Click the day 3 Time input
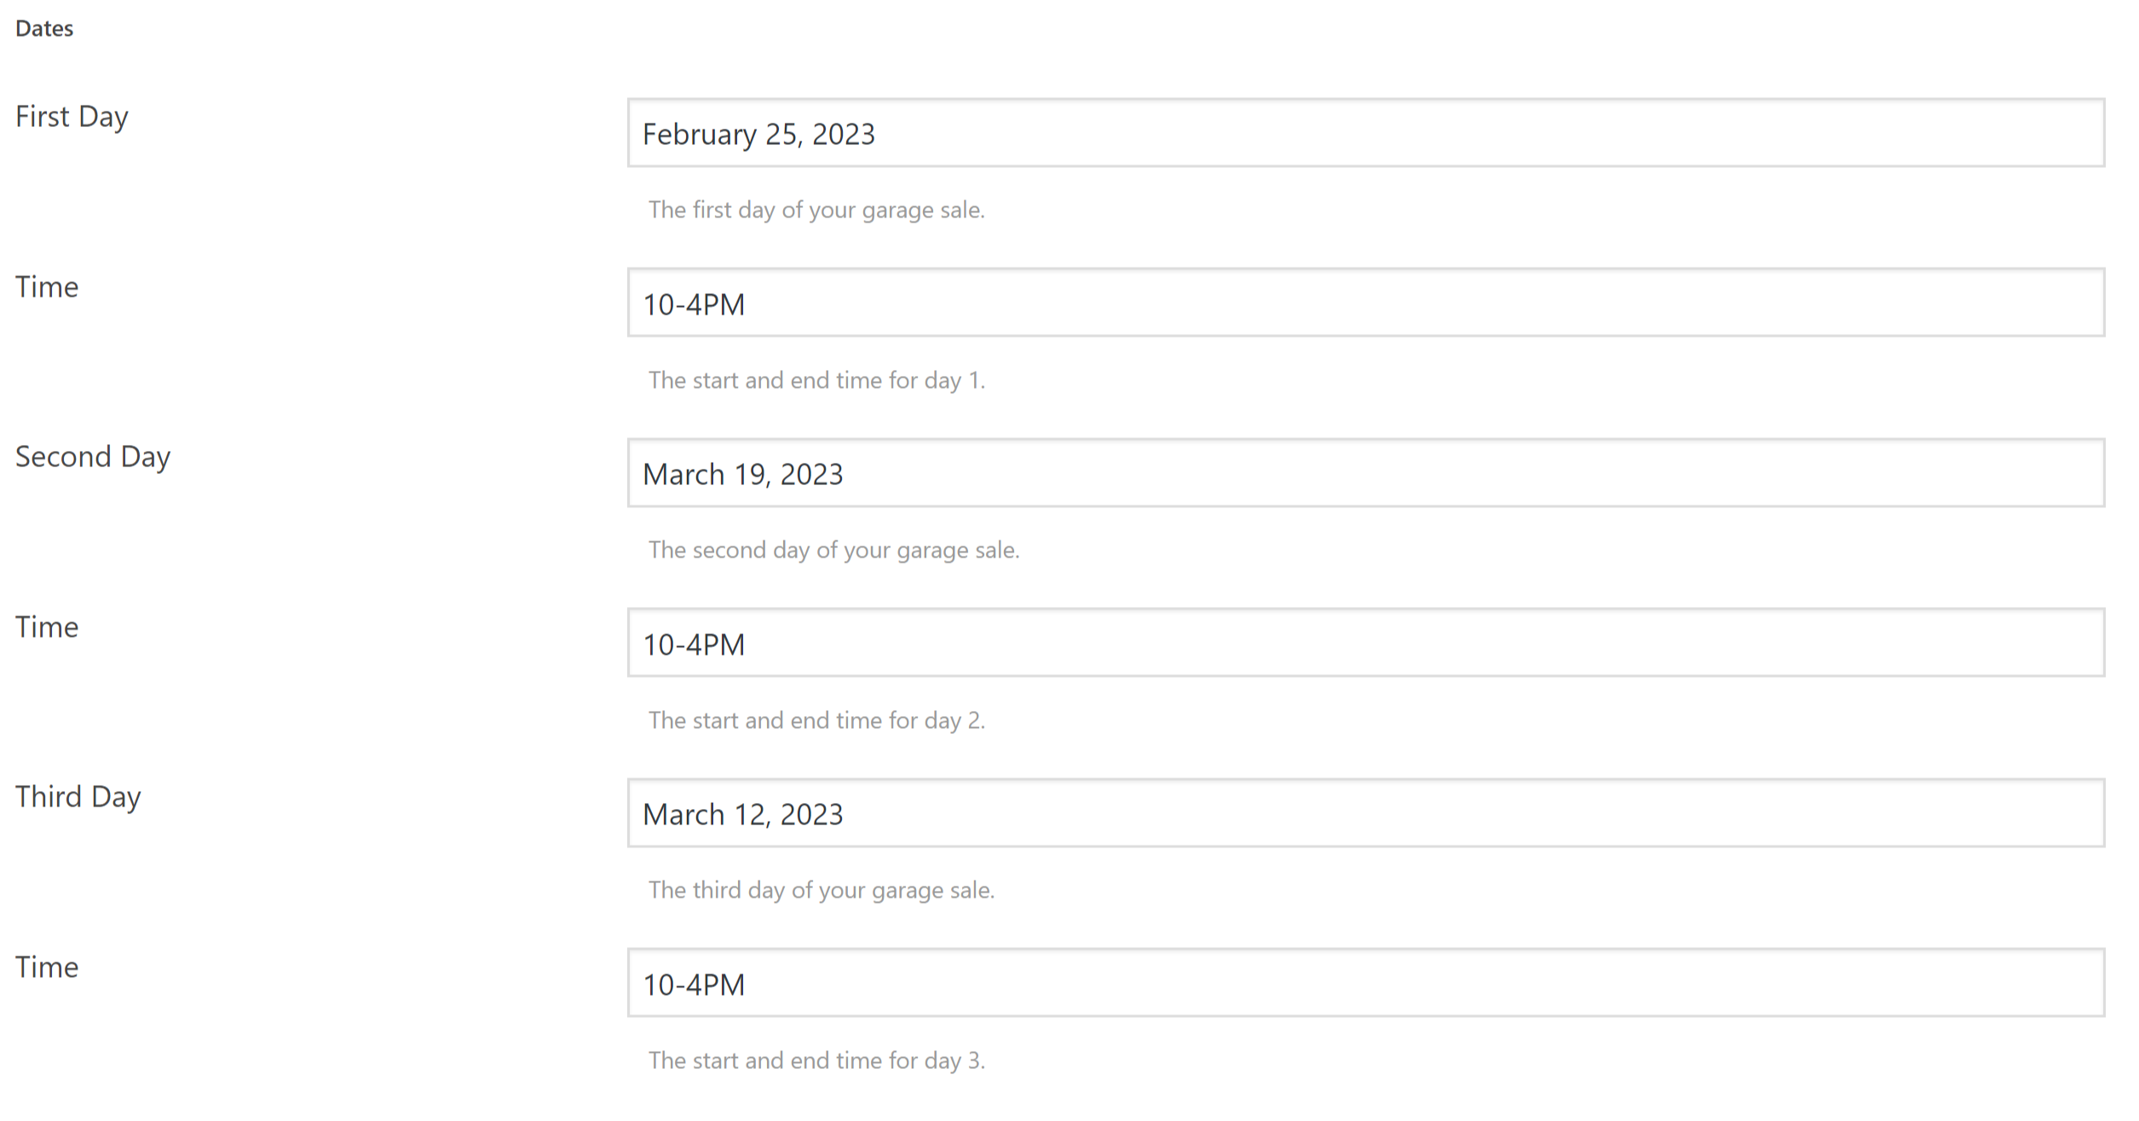Image resolution: width=2139 pixels, height=1121 pixels. (1365, 983)
